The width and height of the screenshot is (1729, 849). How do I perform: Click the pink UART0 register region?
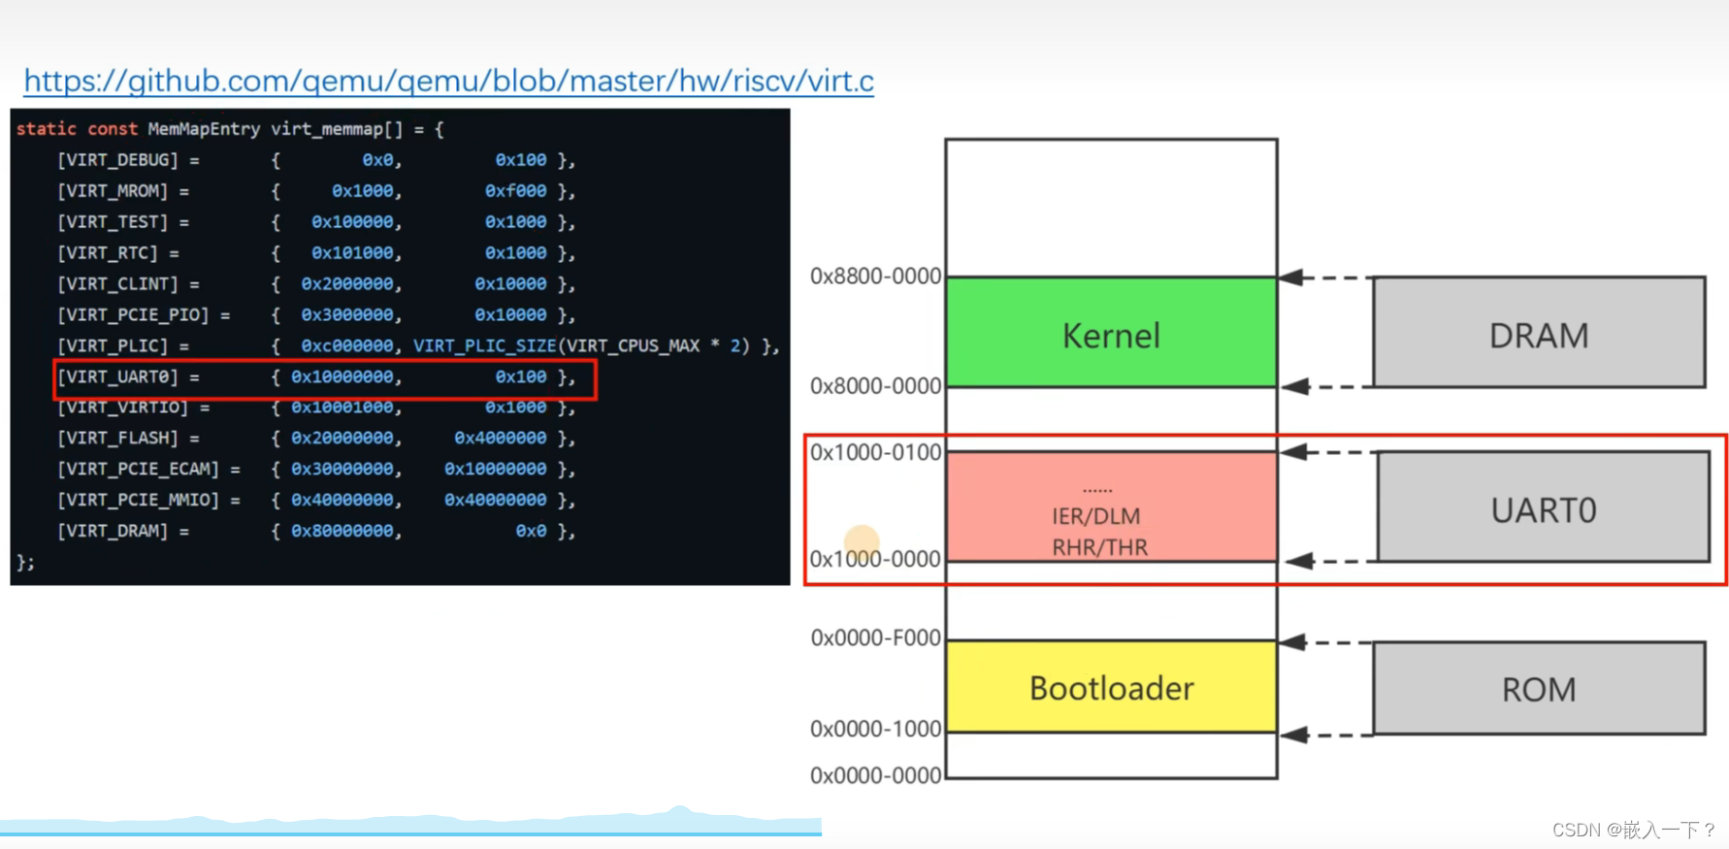pyautogui.click(x=1111, y=506)
